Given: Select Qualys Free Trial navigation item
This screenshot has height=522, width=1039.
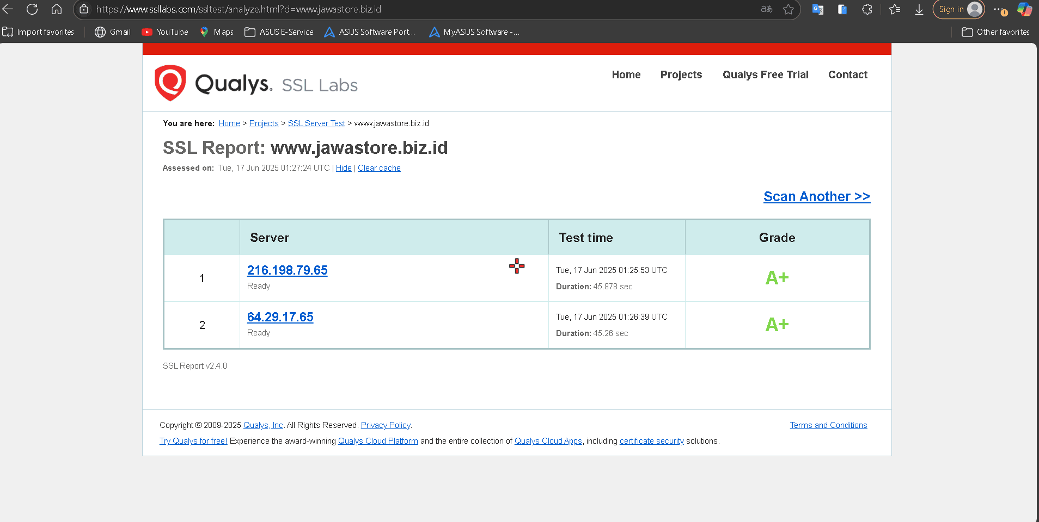Looking at the screenshot, I should pyautogui.click(x=765, y=74).
